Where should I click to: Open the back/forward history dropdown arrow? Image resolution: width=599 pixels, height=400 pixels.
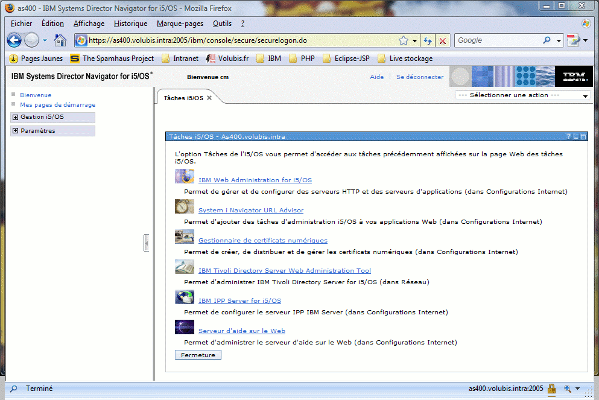(x=45, y=40)
